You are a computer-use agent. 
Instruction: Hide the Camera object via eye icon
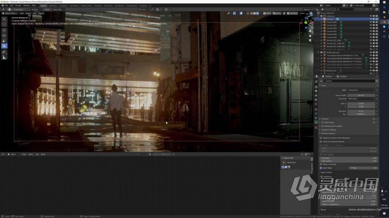371,19
